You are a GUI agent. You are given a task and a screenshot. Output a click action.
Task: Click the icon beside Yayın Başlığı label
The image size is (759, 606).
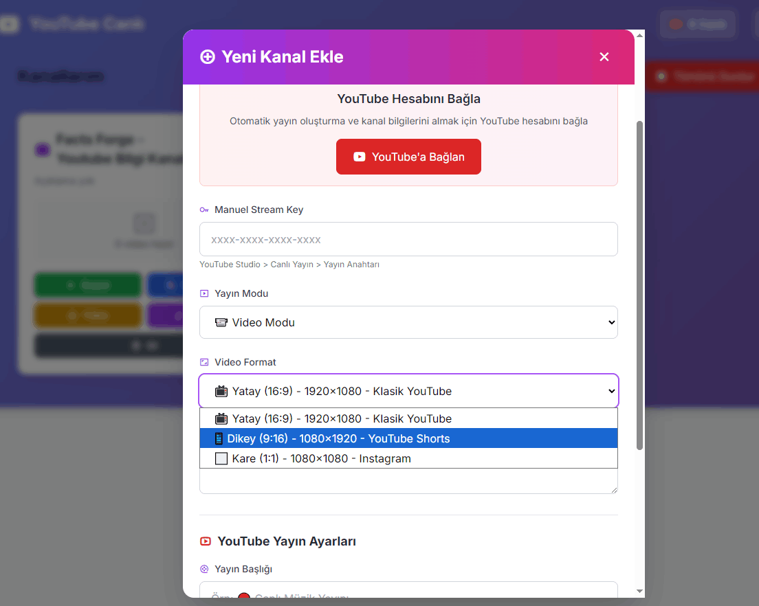[204, 570]
